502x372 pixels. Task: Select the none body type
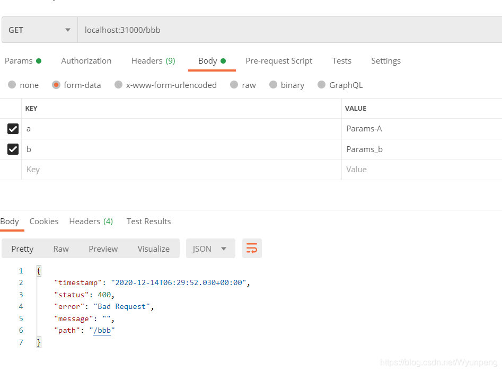[12, 85]
